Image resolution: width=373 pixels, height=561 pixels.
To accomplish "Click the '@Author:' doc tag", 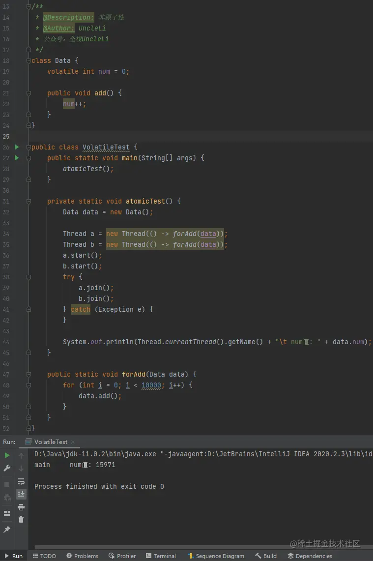I will (x=58, y=28).
